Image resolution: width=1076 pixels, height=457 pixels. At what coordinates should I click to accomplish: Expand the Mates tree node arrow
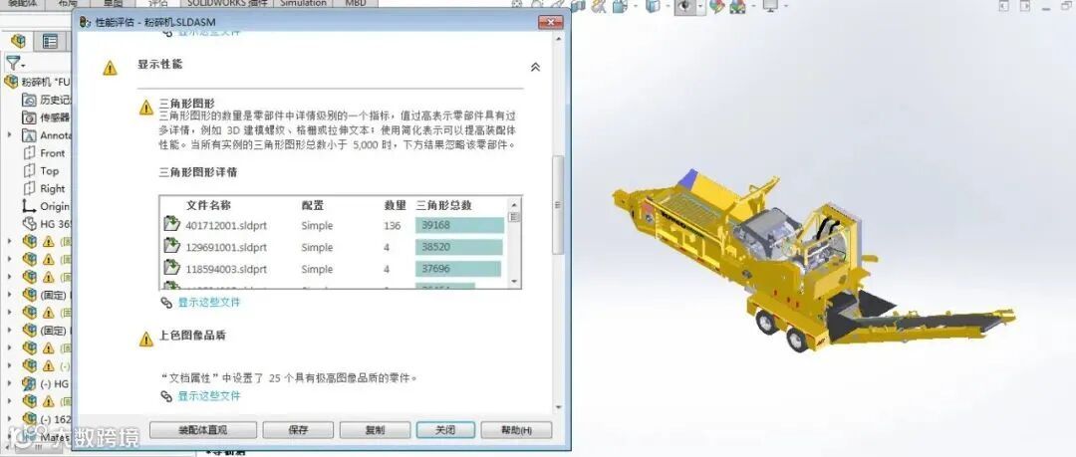coord(10,436)
